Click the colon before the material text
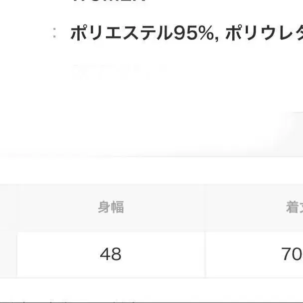Screen dimensions: 303x303 click(55, 33)
